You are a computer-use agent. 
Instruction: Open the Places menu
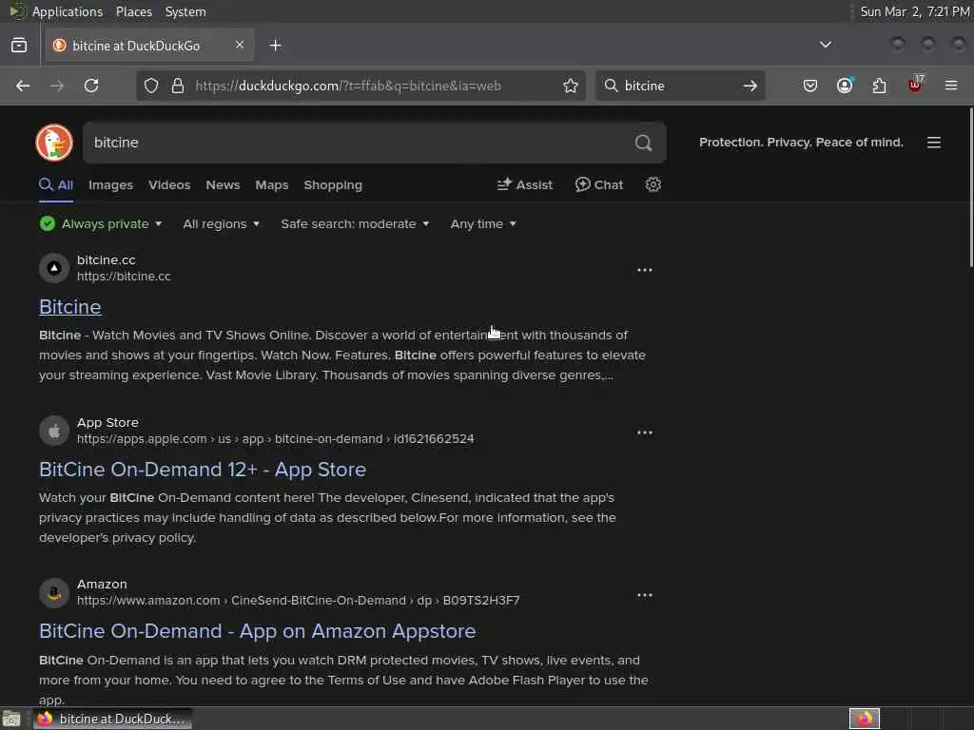click(x=133, y=11)
